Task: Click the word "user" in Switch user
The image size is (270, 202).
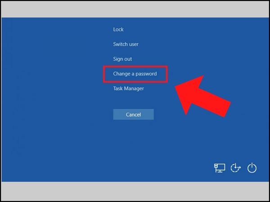Action: pos(133,44)
